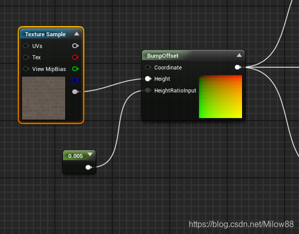
Task: Select the 0.005 constant node title
Action: pos(75,156)
